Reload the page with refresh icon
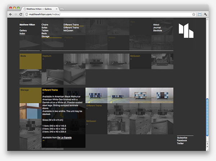 point(21,14)
